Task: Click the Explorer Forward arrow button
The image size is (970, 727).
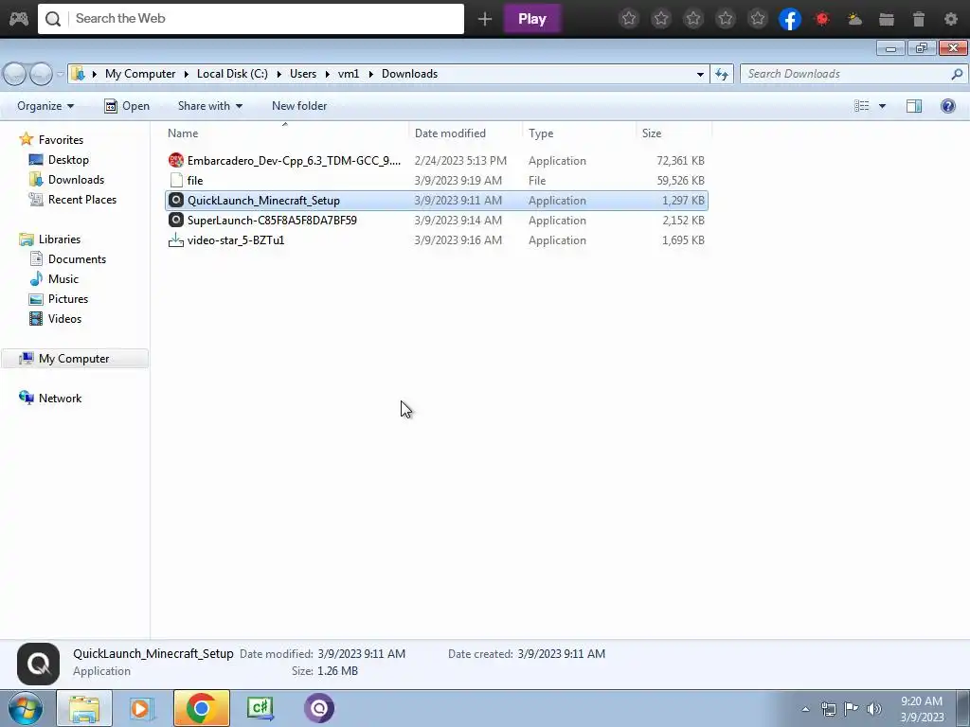Action: coord(41,74)
